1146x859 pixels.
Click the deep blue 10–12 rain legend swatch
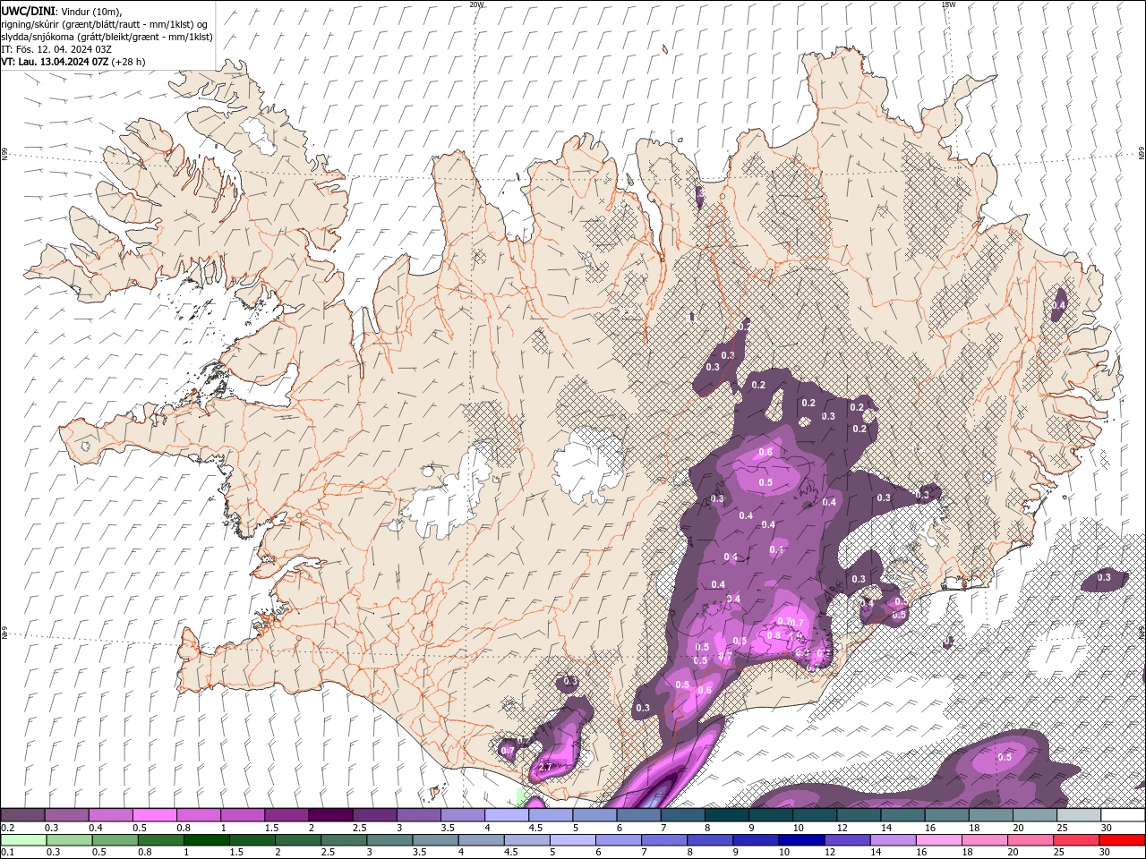coord(801,840)
